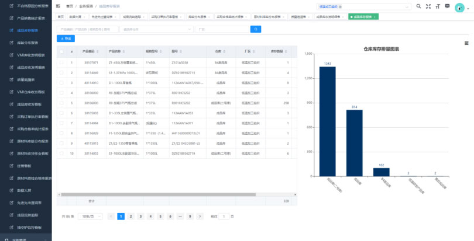Screen dimensions: 474x241
Task: Open the font size setting icon
Action: coord(438,6)
